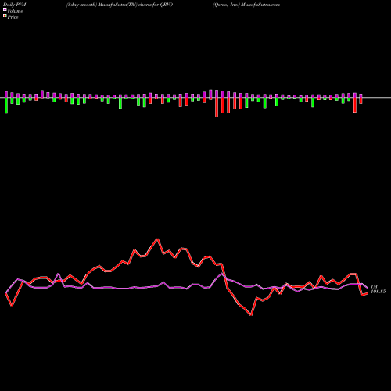Click the '(3day smooth) MunafaSutra(TM) charts for QRVO' text
The image size is (391, 391).
[x=120, y=5]
